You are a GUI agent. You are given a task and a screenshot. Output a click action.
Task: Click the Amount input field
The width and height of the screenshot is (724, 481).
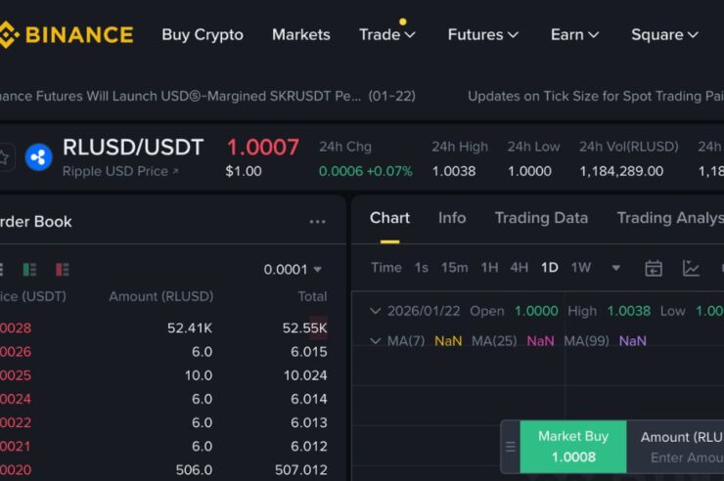pyautogui.click(x=685, y=458)
